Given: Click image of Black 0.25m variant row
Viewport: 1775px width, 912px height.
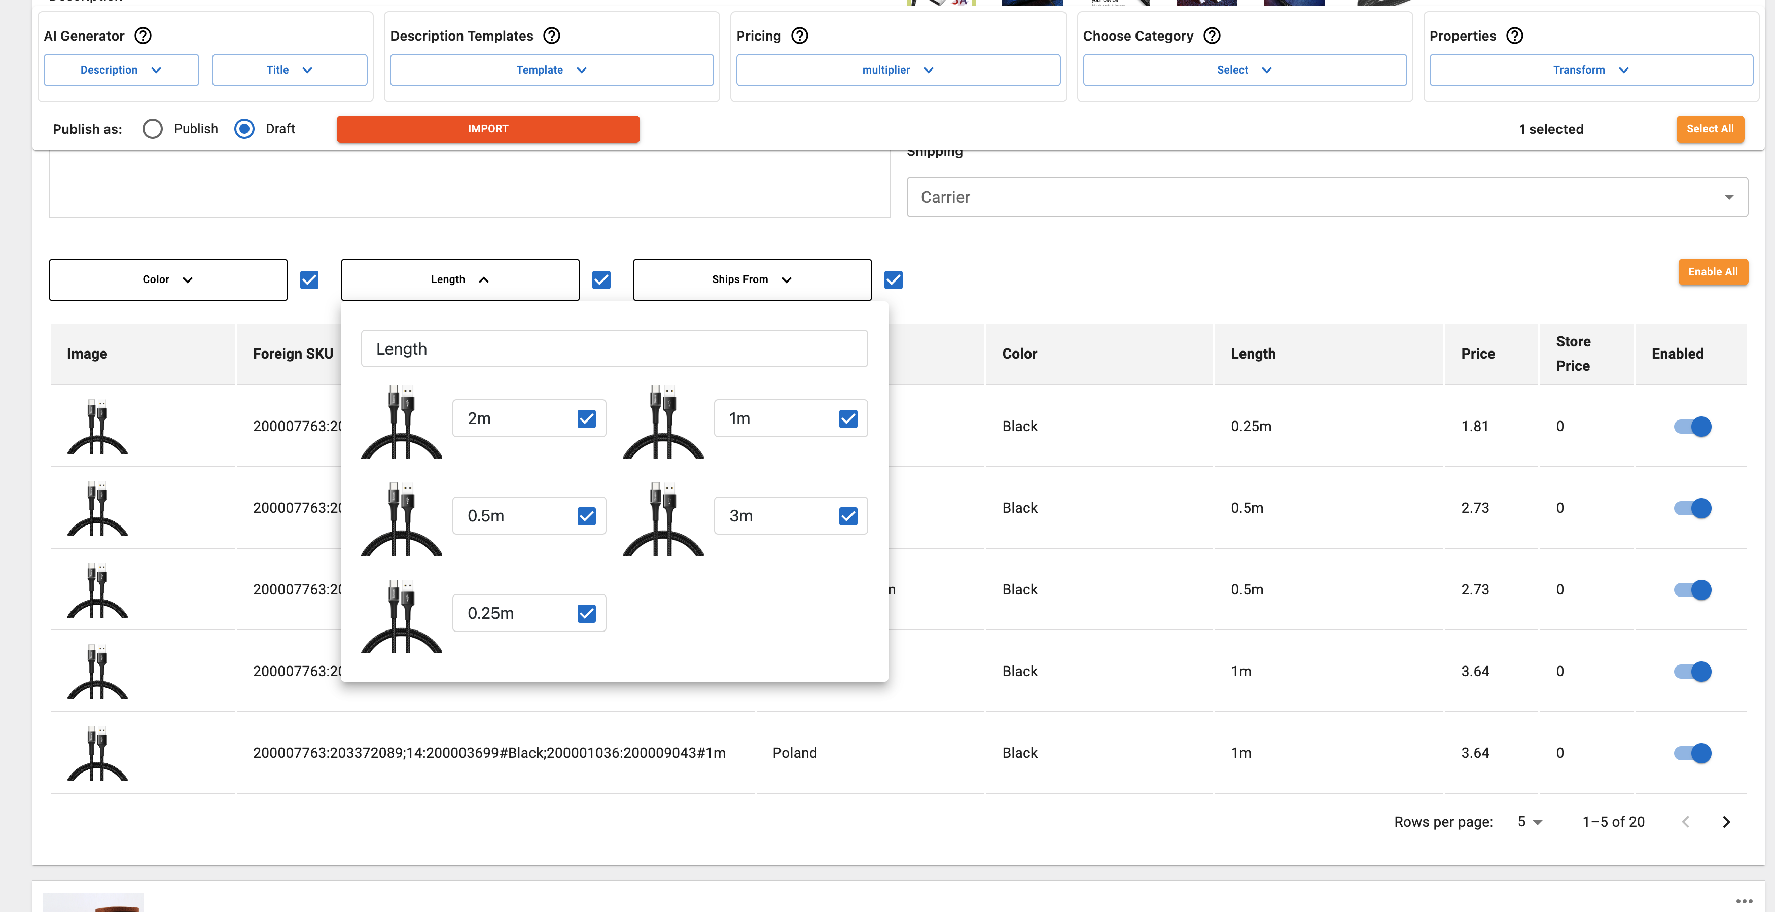Looking at the screenshot, I should click(97, 426).
